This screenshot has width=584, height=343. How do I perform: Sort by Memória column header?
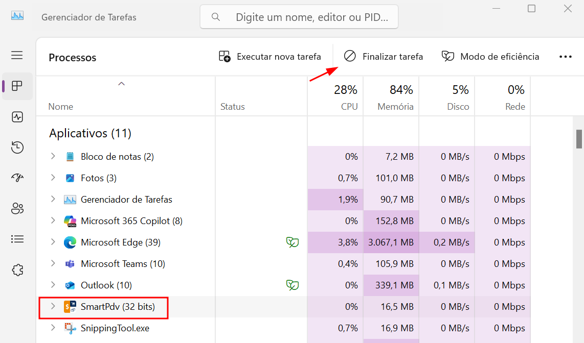pos(391,97)
